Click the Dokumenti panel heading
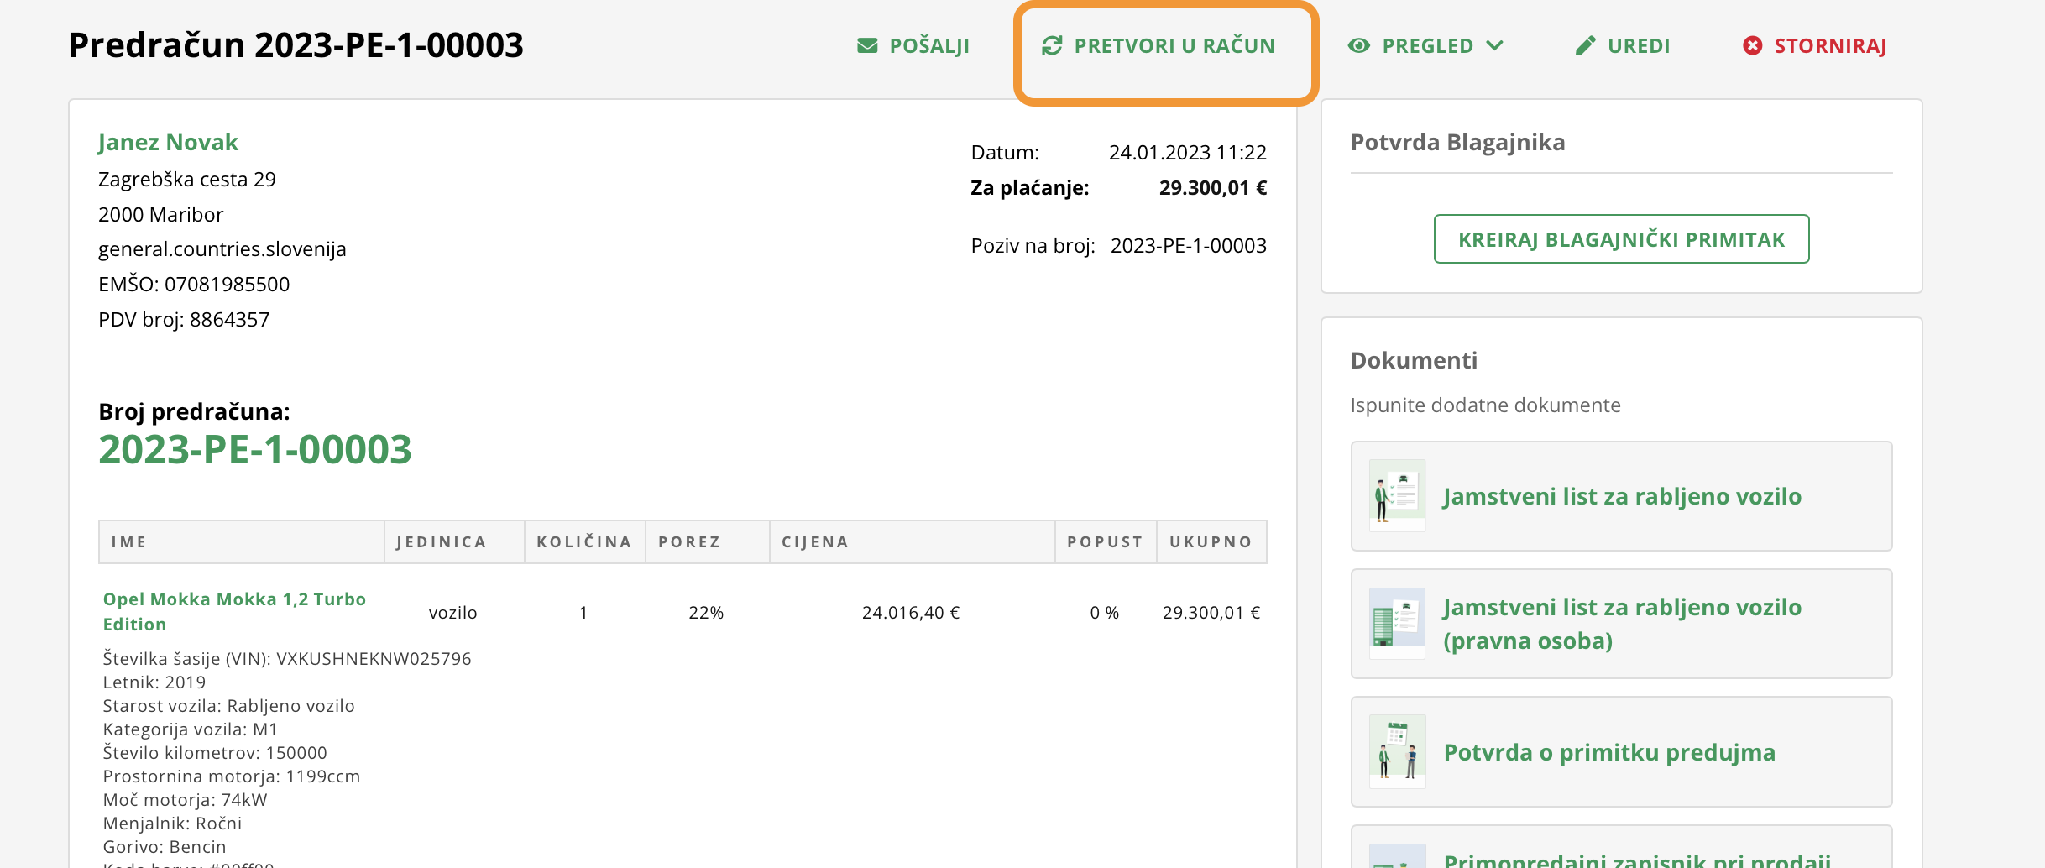The image size is (2045, 868). point(1415,361)
